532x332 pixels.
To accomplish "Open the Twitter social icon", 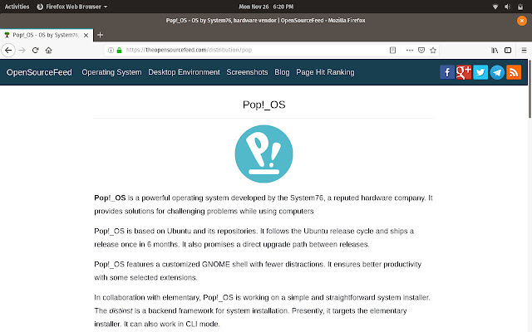I will pyautogui.click(x=480, y=72).
